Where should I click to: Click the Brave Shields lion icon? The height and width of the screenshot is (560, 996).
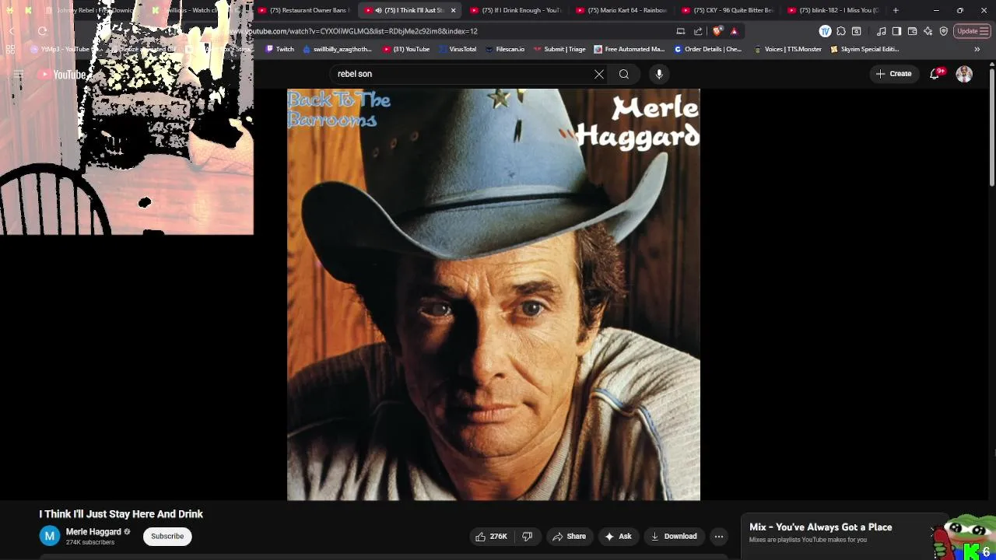717,31
